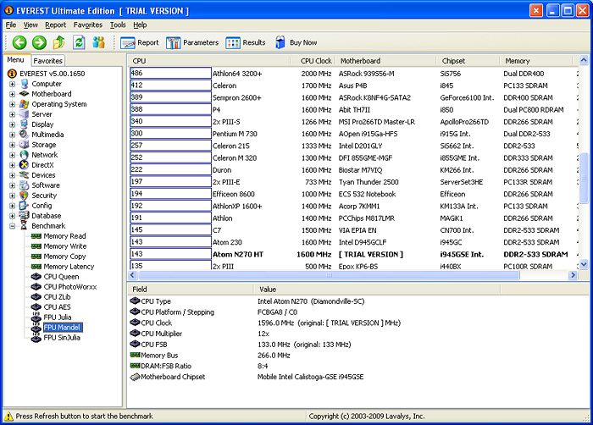Expand the Server tree node

coord(12,114)
